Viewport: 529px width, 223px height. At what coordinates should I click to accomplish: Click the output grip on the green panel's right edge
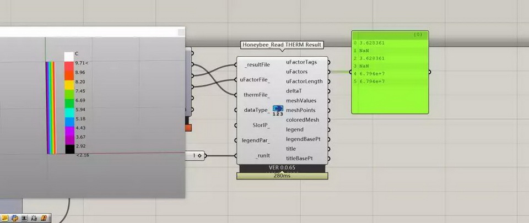(x=429, y=72)
